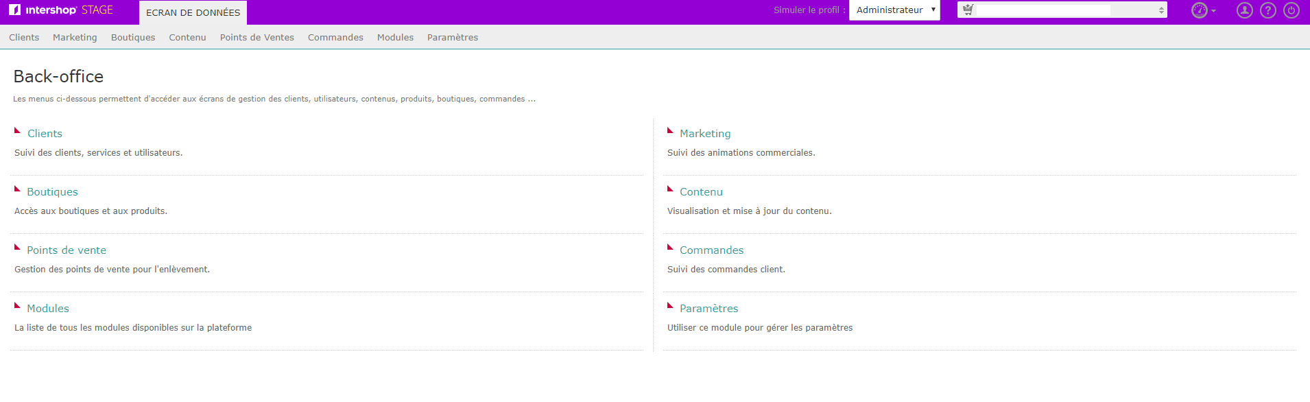
Task: Click the power logout icon
Action: pos(1291,10)
